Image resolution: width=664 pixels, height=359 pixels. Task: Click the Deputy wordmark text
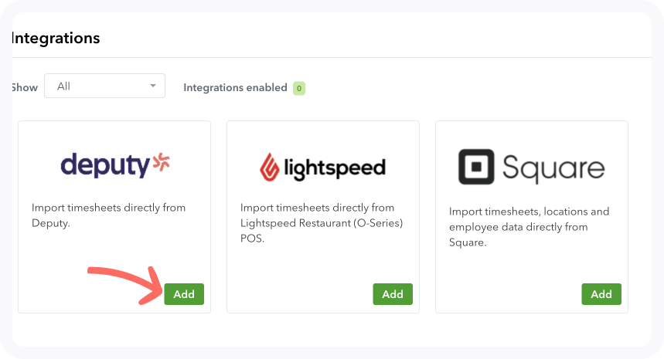click(104, 164)
